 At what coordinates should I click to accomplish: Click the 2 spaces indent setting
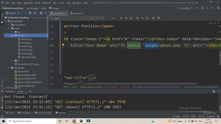coord(211,116)
